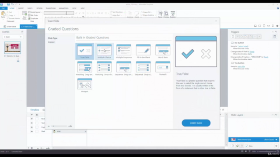Toggle the lock checkbox for the Walt row

click(x=37, y=131)
